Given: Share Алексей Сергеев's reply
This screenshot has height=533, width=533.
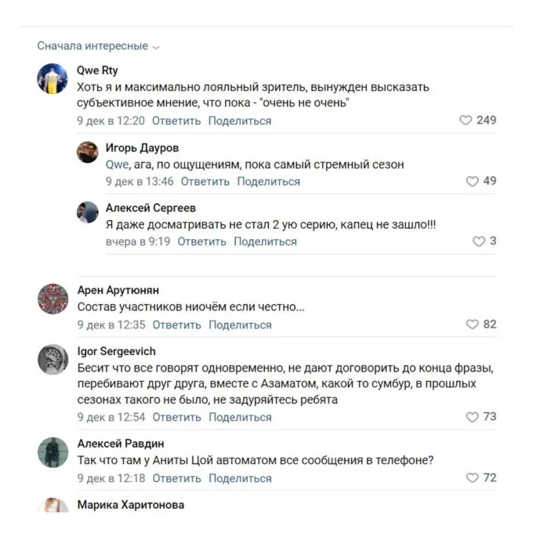Looking at the screenshot, I should coord(265,241).
